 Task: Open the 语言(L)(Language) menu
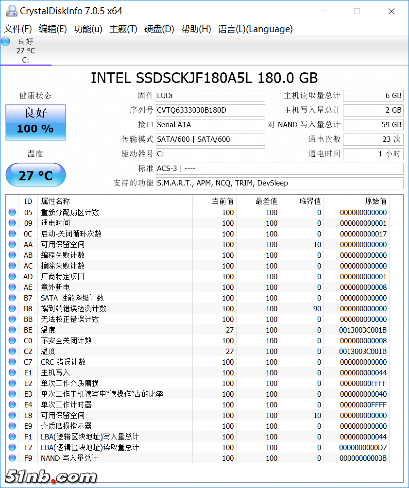coord(255,29)
